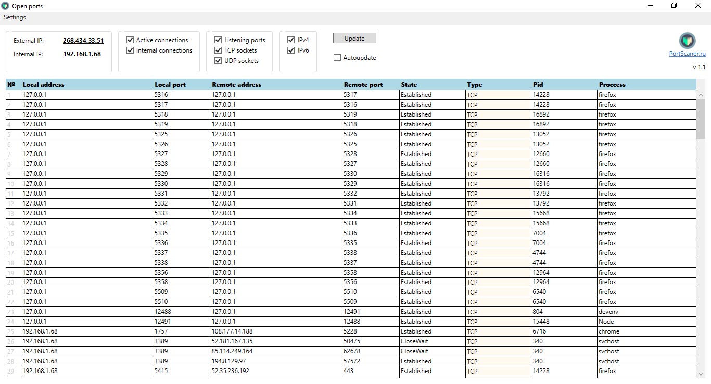Image resolution: width=711 pixels, height=384 pixels.
Task: Uncheck Active connections checkbox
Action: [130, 40]
